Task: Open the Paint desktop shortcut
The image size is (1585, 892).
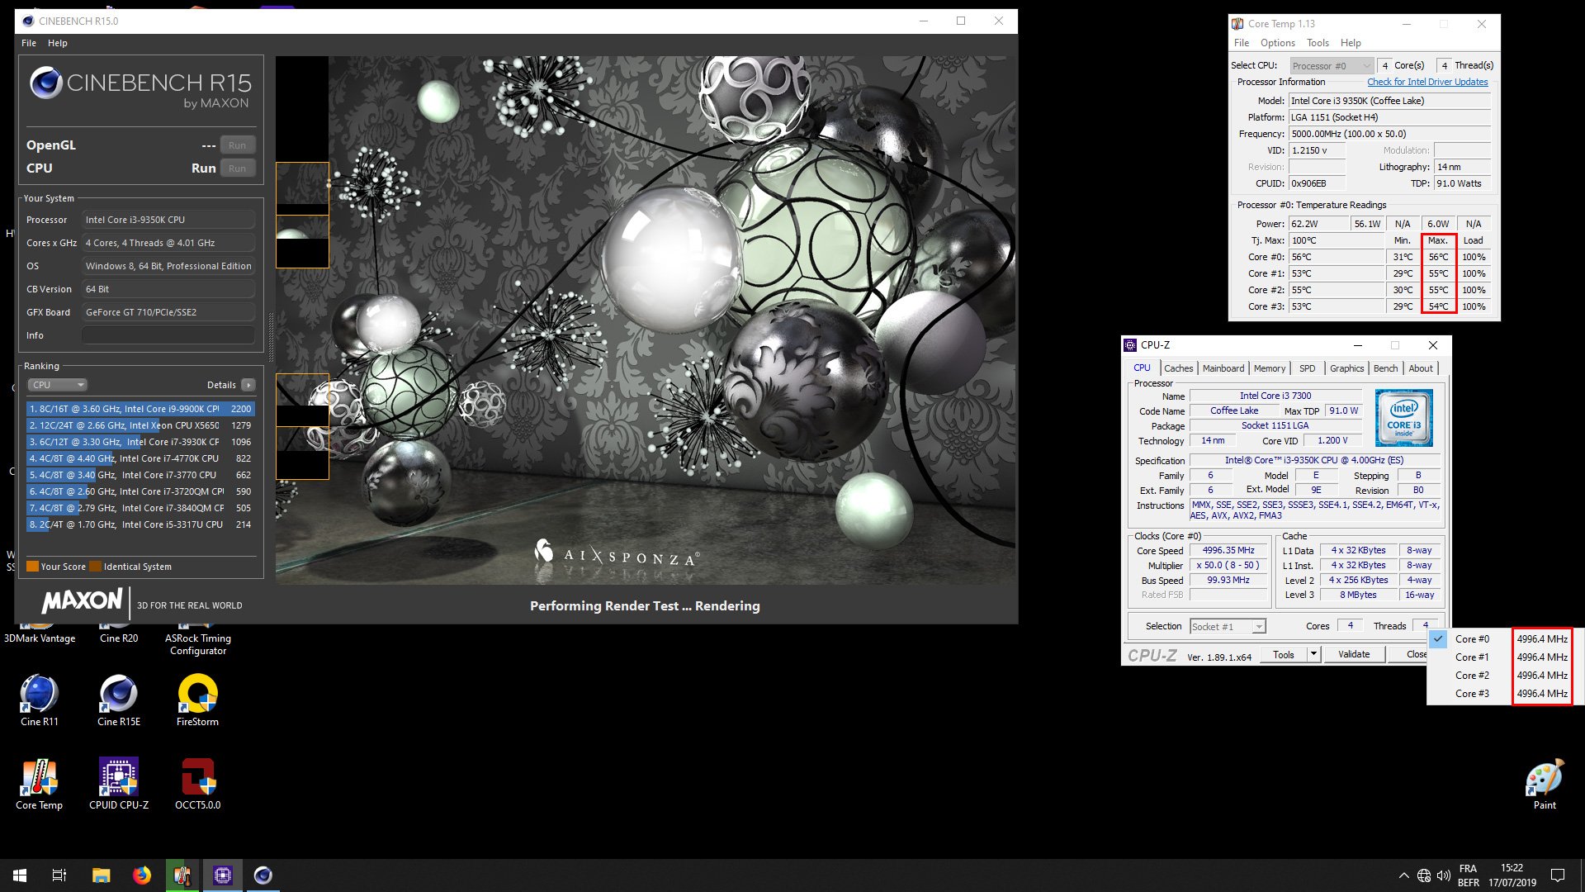Action: [x=1545, y=784]
